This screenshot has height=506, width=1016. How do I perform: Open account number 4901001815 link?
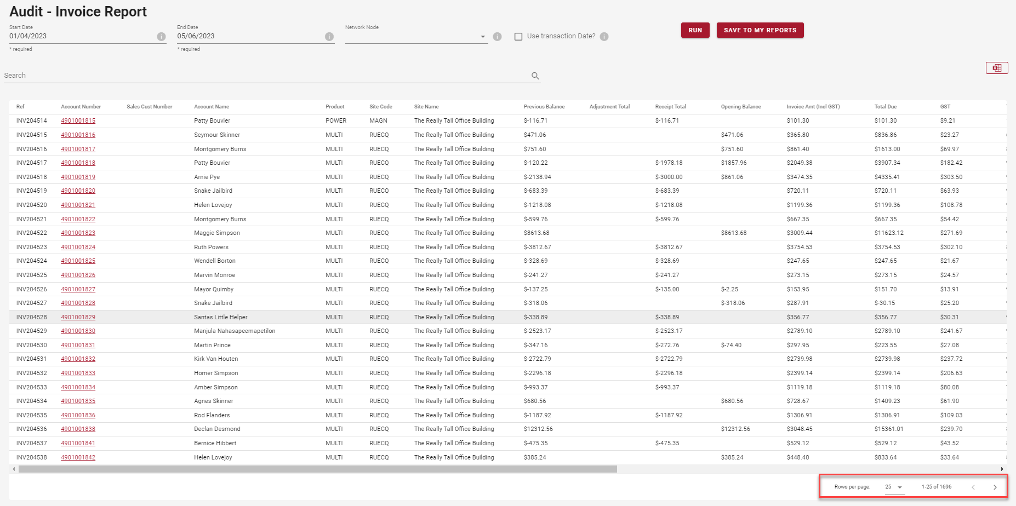pyautogui.click(x=78, y=121)
